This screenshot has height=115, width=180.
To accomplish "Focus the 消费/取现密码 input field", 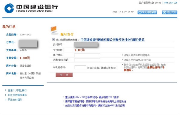I will (x=87, y=60).
